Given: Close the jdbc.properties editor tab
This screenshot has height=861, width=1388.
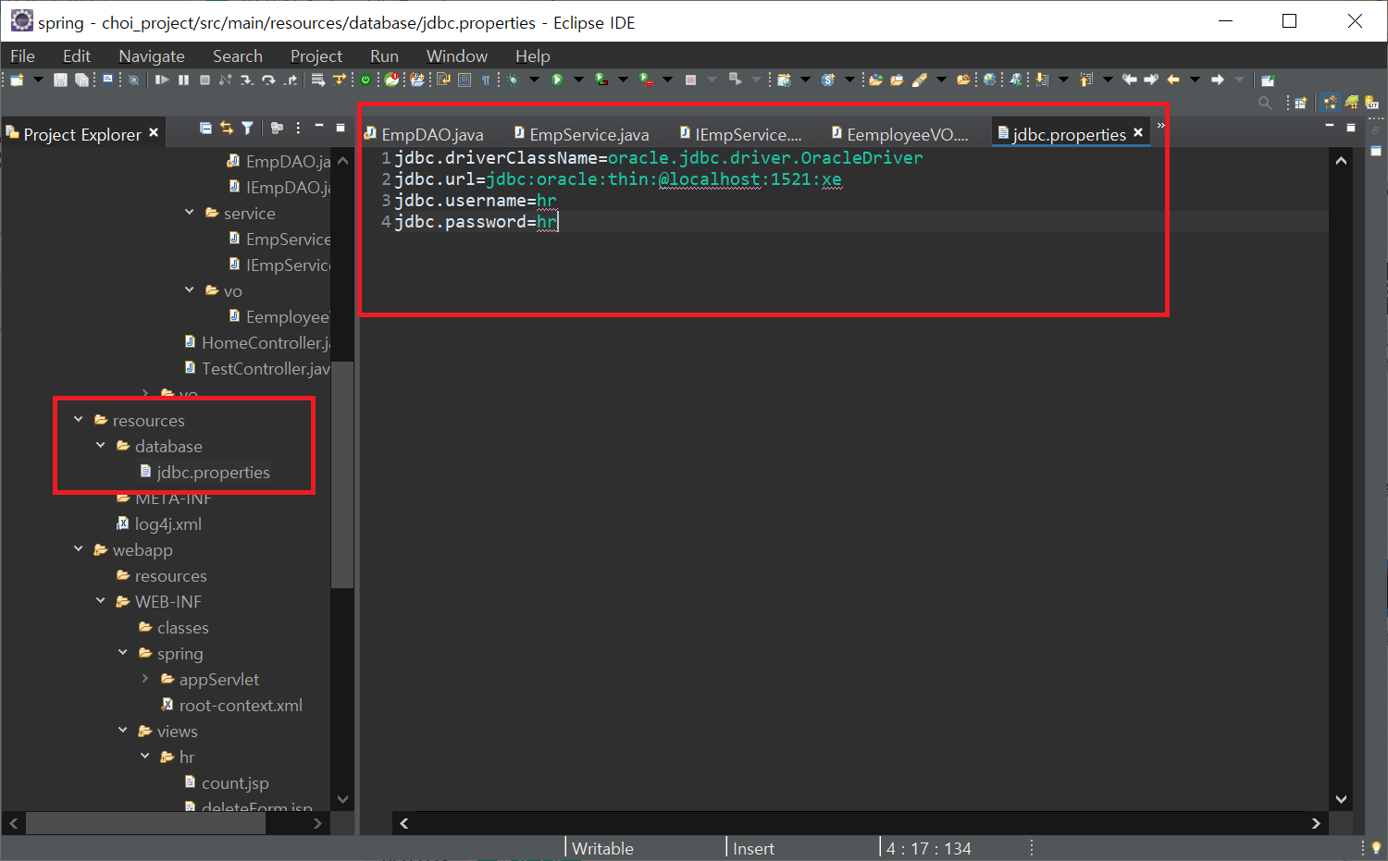Looking at the screenshot, I should [1138, 133].
